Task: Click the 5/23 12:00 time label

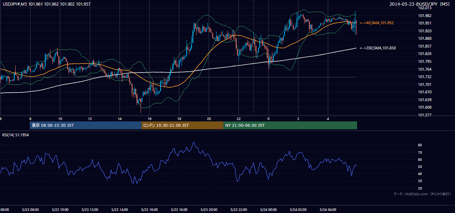Action: tap(89, 210)
